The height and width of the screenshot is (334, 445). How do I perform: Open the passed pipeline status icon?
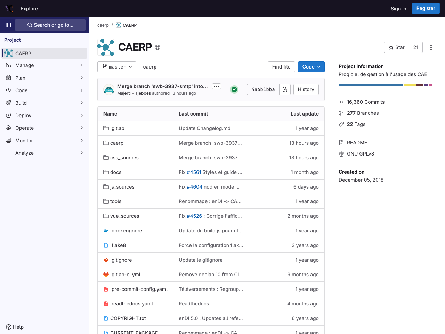point(234,89)
